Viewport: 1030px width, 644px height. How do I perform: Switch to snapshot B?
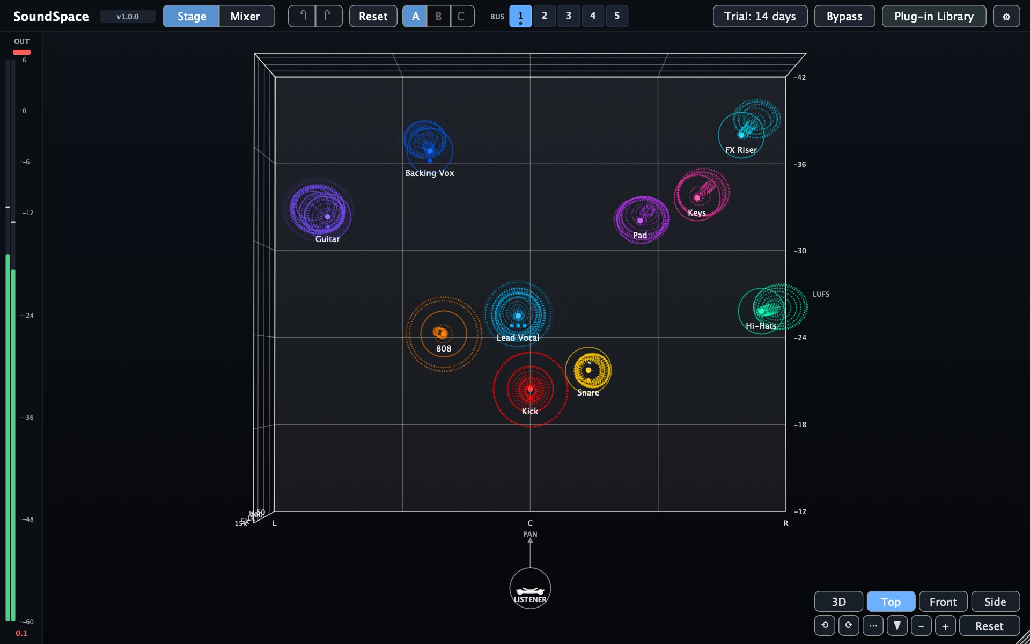pos(439,16)
